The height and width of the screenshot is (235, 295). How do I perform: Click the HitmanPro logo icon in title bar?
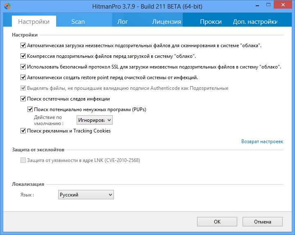(7, 6)
